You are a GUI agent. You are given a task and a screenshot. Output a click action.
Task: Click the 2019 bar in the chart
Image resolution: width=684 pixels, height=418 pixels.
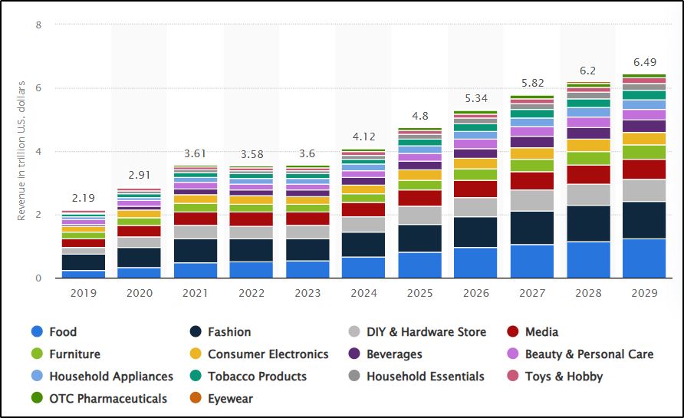84,245
